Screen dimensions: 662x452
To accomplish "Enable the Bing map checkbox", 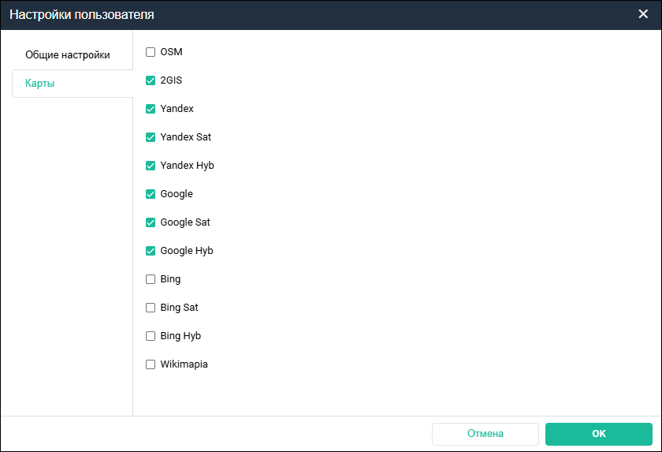I will click(151, 279).
